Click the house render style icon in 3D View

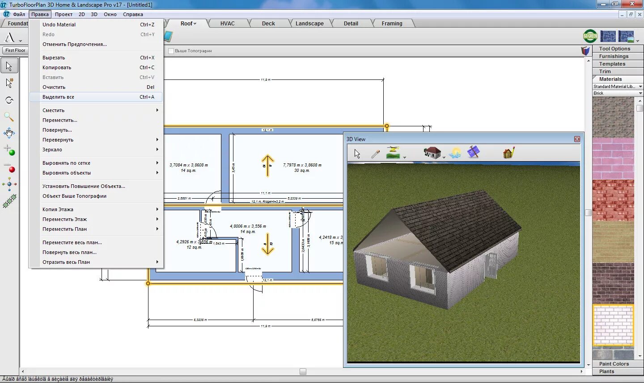[x=432, y=153]
